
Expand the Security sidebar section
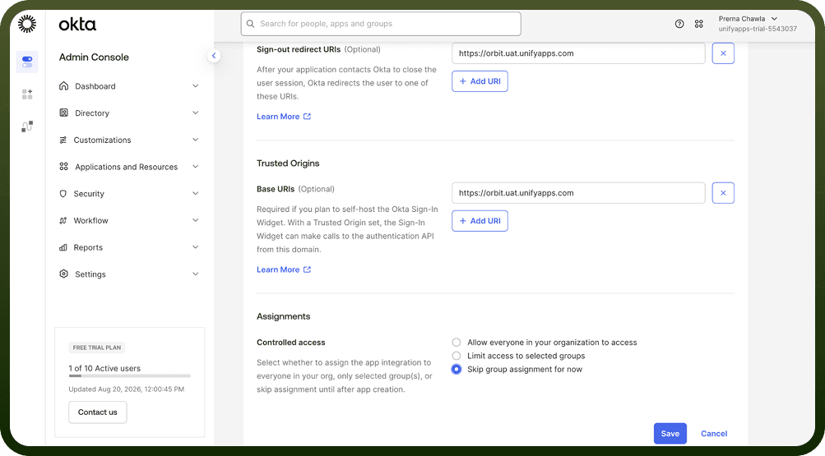pyautogui.click(x=129, y=193)
